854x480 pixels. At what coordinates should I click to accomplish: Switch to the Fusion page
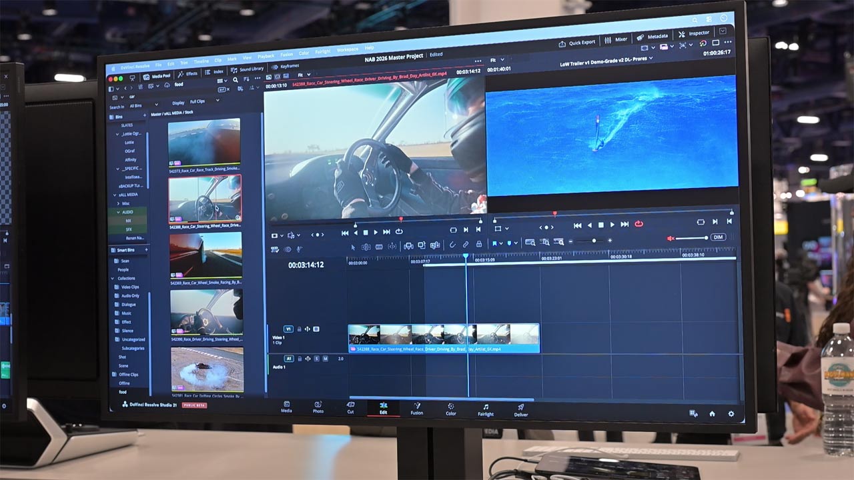pos(416,409)
